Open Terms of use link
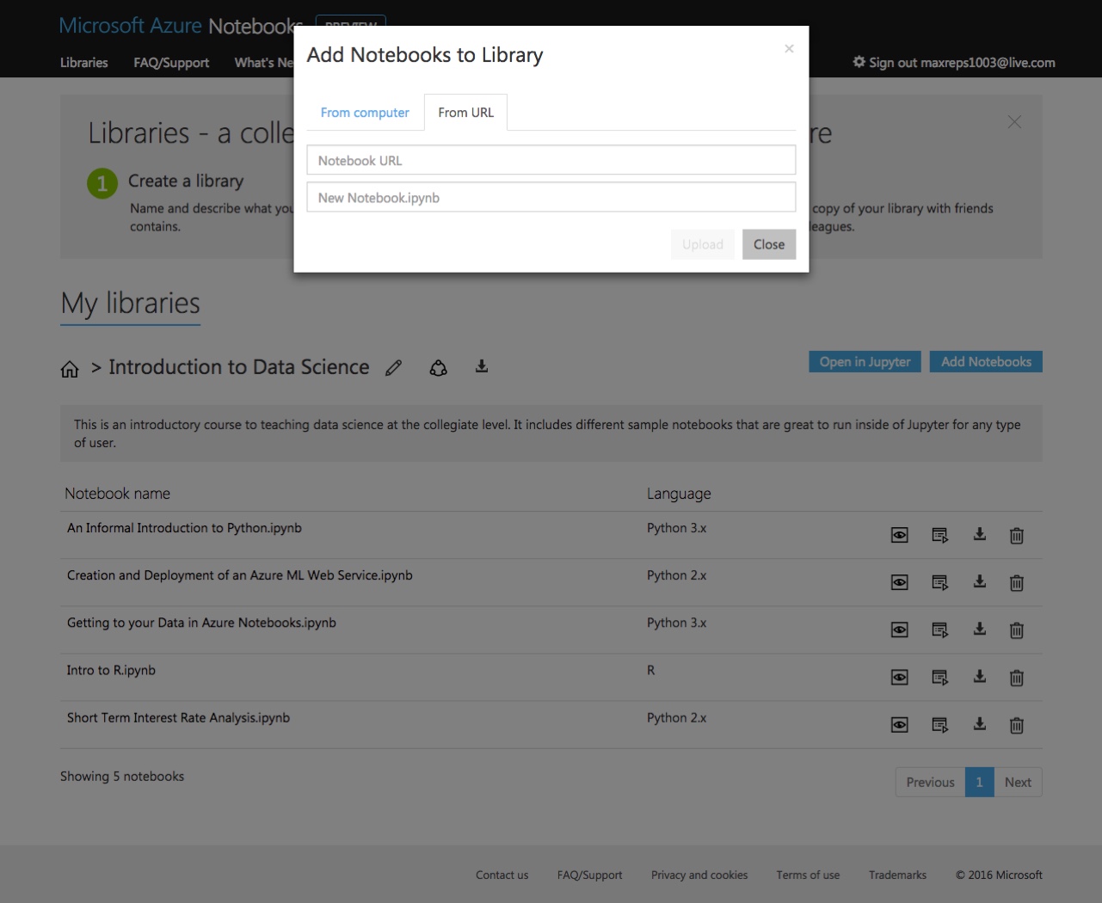The width and height of the screenshot is (1102, 903). click(x=808, y=875)
